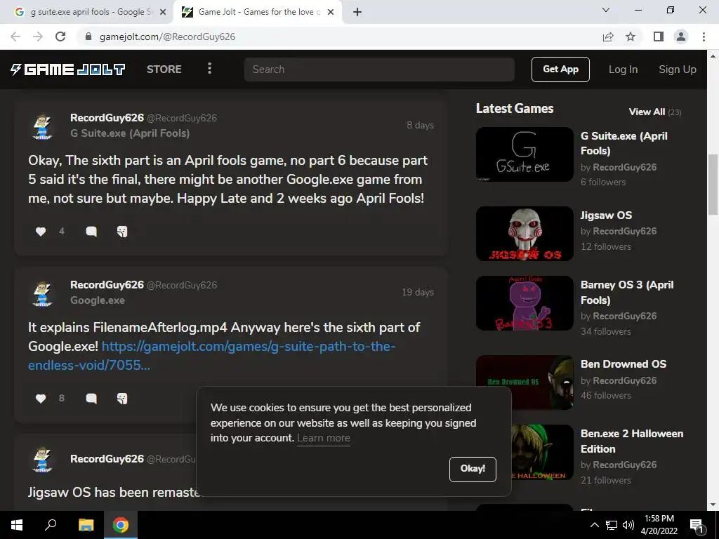719x539 pixels.
Task: Go forward in browser history
Action: [x=38, y=36]
